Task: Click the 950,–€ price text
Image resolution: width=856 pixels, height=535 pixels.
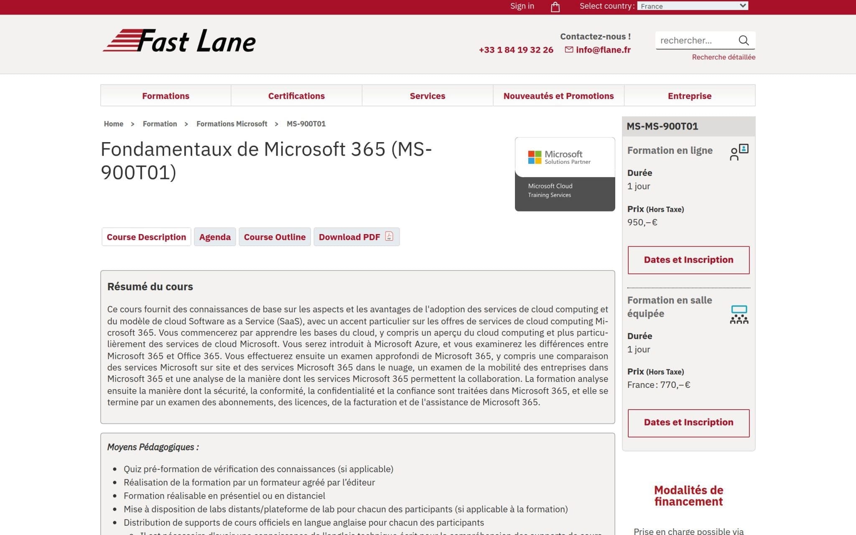Action: click(x=642, y=222)
